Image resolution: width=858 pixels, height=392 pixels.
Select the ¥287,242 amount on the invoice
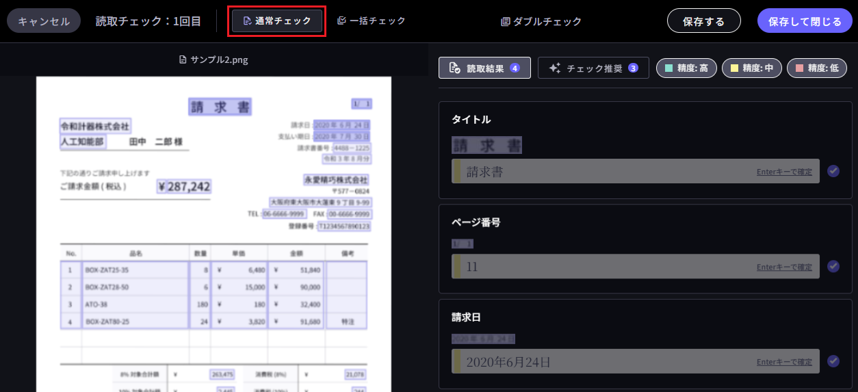coord(184,187)
